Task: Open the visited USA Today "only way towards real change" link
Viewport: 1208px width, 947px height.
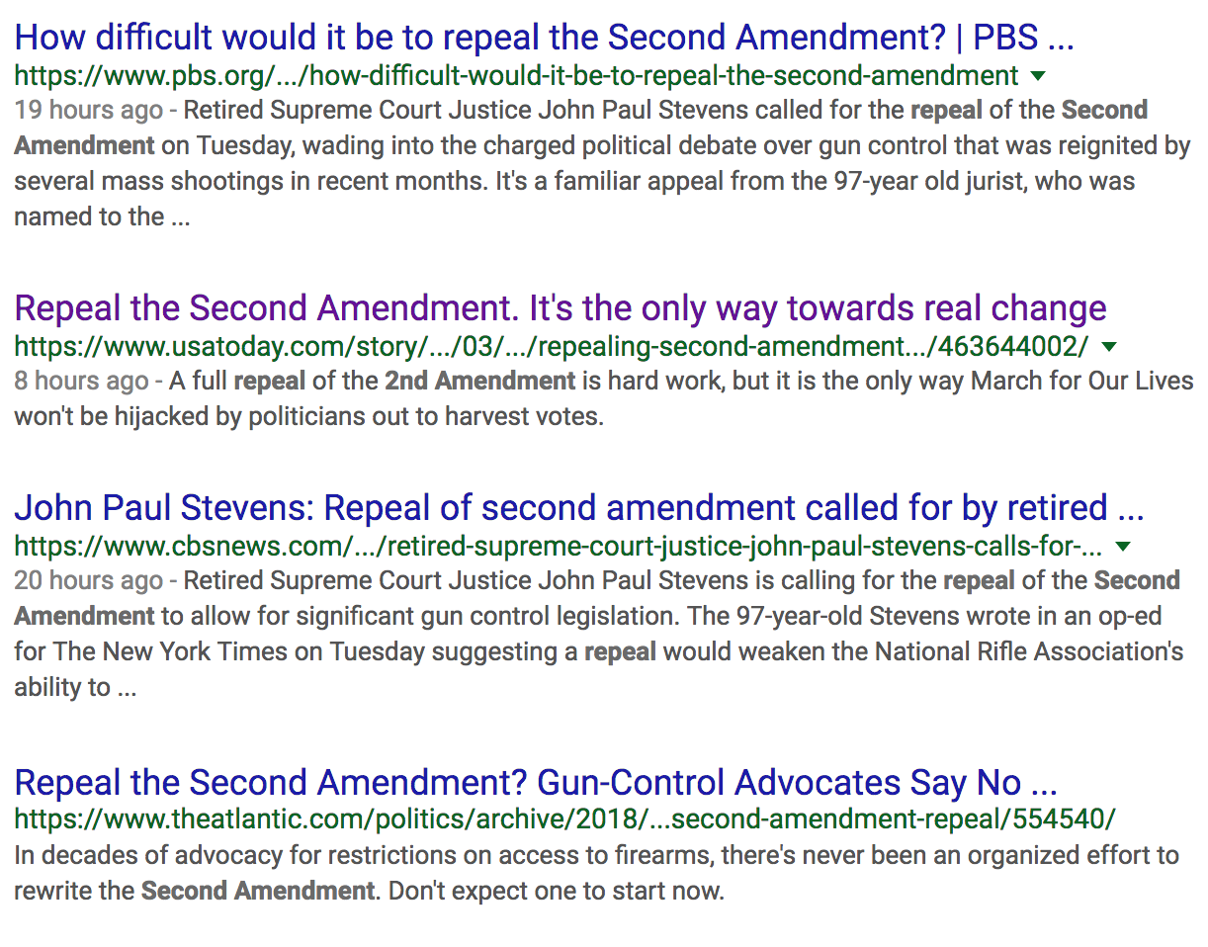Action: click(560, 308)
